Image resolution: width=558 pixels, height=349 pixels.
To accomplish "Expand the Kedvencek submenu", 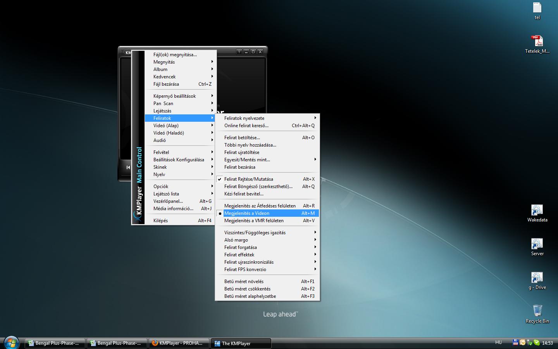I will click(180, 77).
